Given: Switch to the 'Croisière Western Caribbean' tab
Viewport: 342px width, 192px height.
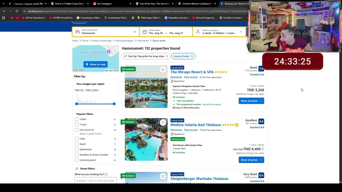Looking at the screenshot, I should (x=197, y=4).
